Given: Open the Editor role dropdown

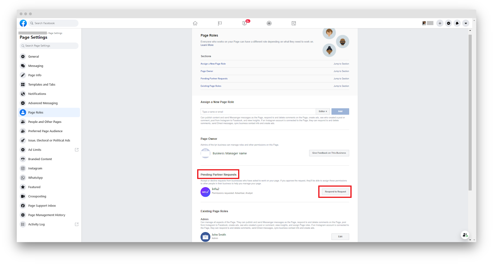Looking at the screenshot, I should (x=323, y=111).
